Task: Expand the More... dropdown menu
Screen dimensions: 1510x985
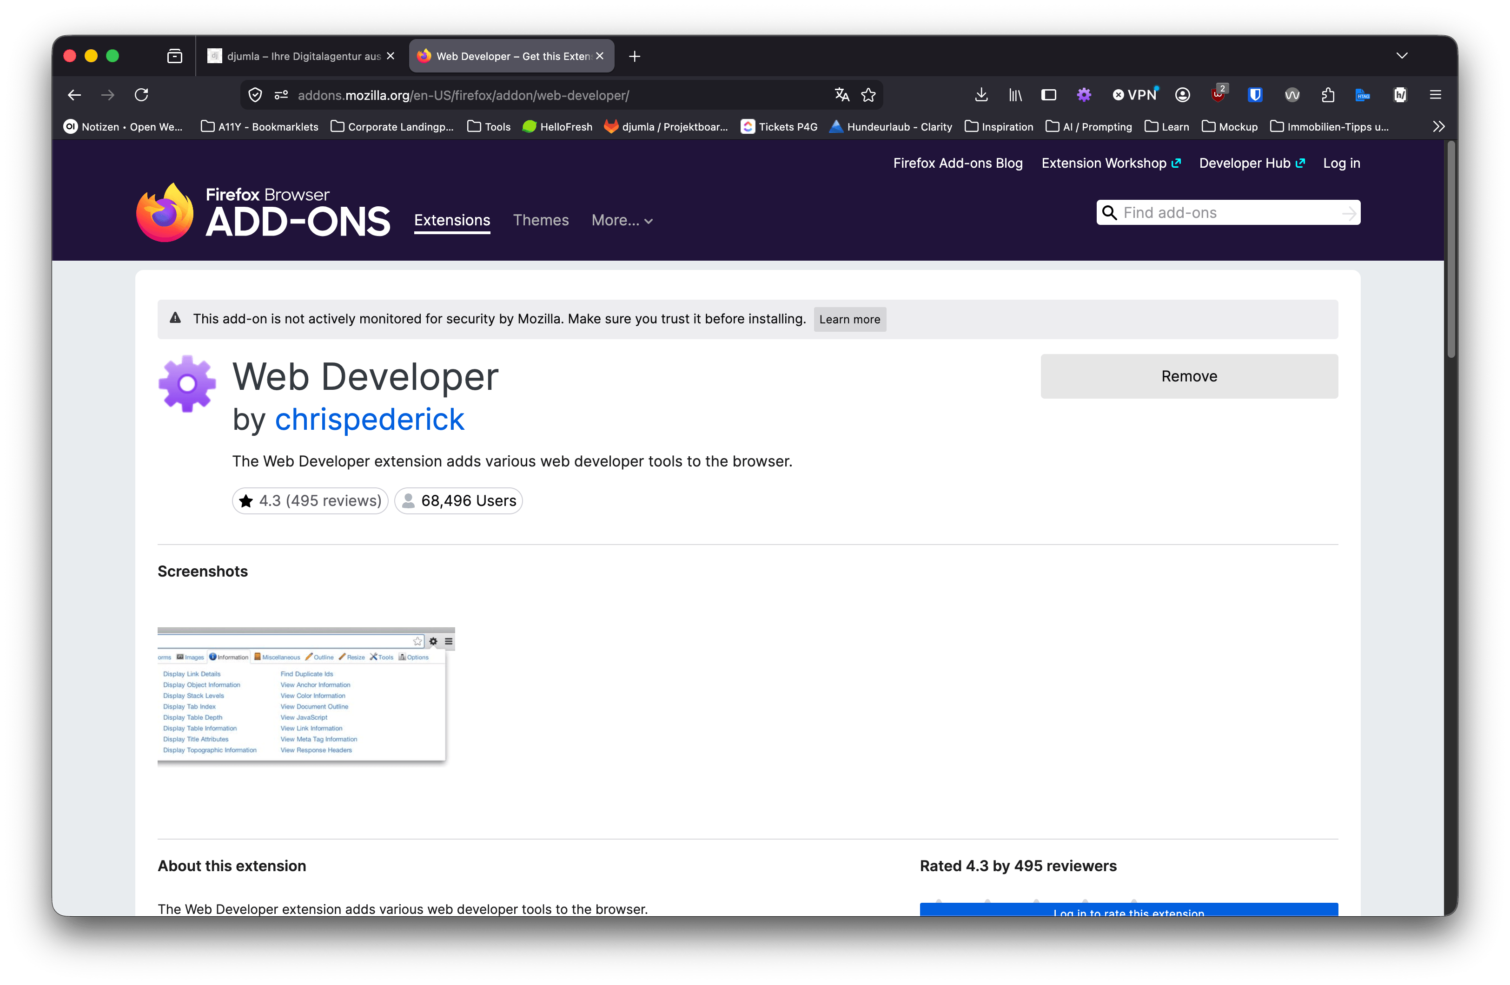Action: (x=622, y=221)
